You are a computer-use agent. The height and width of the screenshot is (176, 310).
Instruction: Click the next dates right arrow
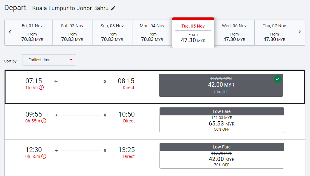coord(300,32)
